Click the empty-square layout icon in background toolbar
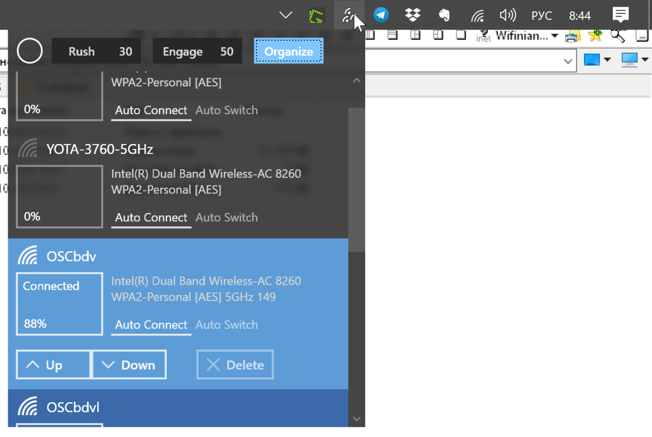This screenshot has height=437, width=652. (461, 35)
